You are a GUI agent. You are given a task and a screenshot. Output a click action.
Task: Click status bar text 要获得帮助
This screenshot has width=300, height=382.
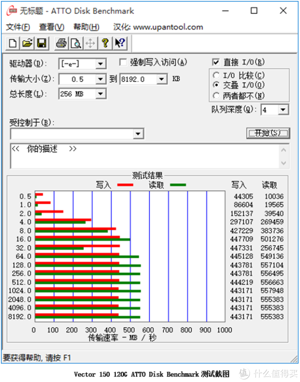[x=36, y=358]
